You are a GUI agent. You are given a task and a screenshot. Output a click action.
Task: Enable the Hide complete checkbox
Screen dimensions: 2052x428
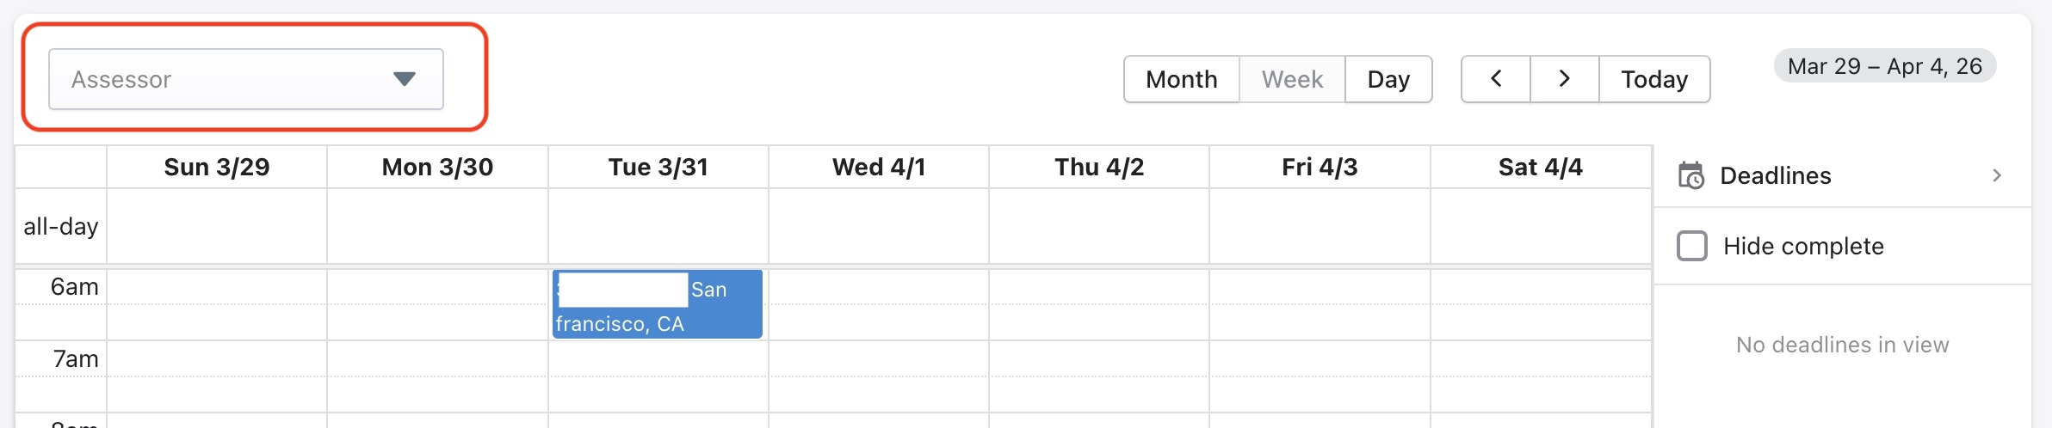pos(1692,246)
